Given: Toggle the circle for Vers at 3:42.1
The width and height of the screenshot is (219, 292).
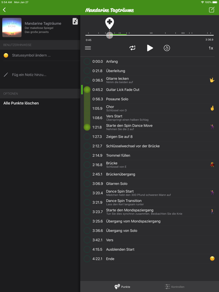Looking at the screenshot, I should (87, 240).
